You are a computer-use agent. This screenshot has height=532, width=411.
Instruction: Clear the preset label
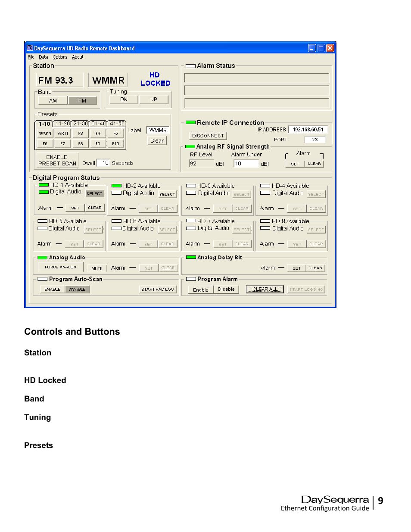click(x=157, y=141)
